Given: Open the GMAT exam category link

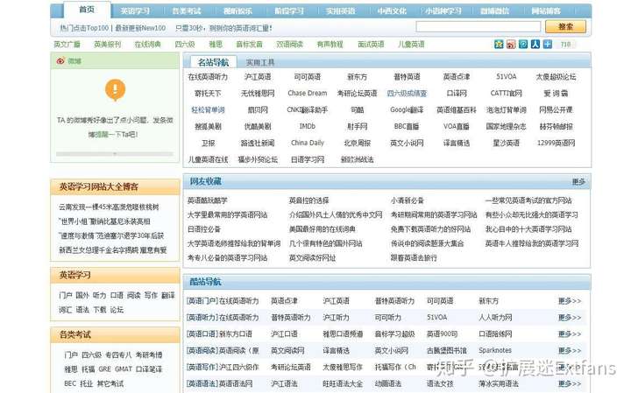Looking at the screenshot, I should pyautogui.click(x=124, y=368).
